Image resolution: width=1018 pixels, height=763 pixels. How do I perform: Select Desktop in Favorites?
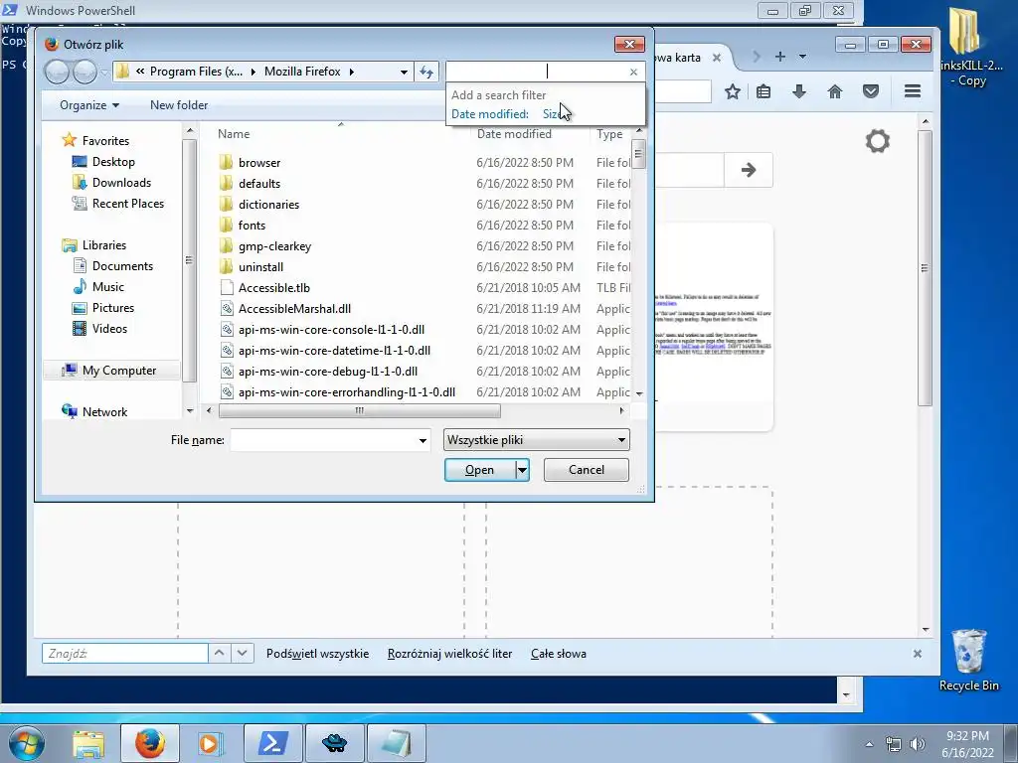[x=113, y=162]
